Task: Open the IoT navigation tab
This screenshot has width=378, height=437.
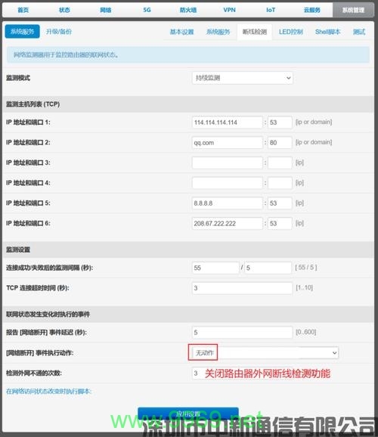Action: (271, 10)
